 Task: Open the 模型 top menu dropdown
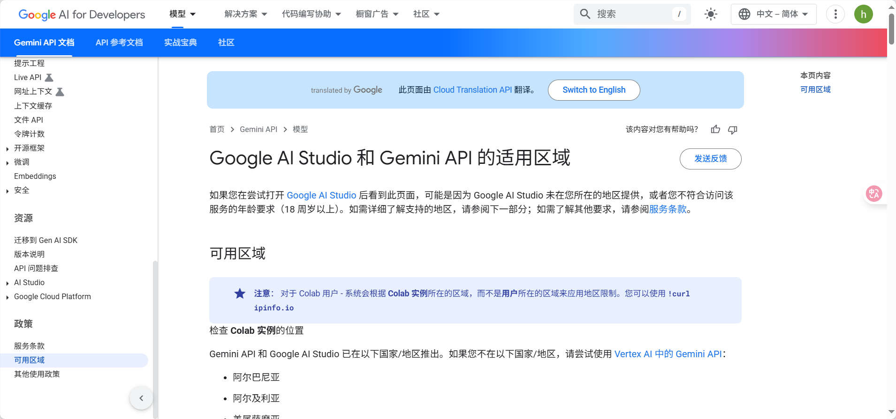point(182,14)
